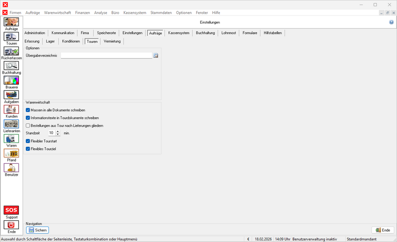Open the Touren sidebar icon
Screen dimensions: 397x242
[x=11, y=36]
